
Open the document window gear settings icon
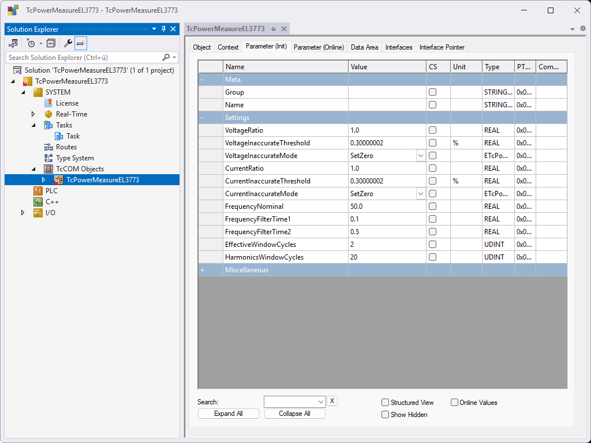tap(583, 29)
